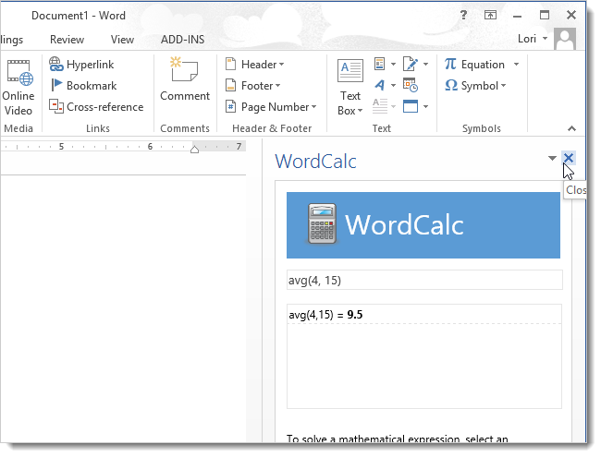Screen dimensions: 601x457
Task: Insert an Equation
Action: (x=474, y=65)
